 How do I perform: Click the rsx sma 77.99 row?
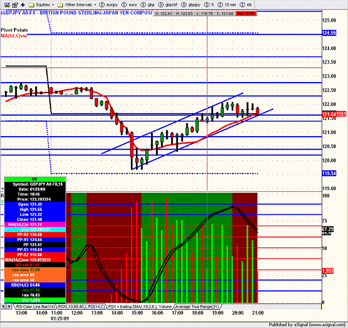tap(35, 270)
